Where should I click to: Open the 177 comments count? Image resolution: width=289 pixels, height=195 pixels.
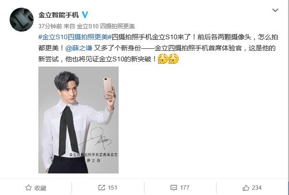point(185,188)
